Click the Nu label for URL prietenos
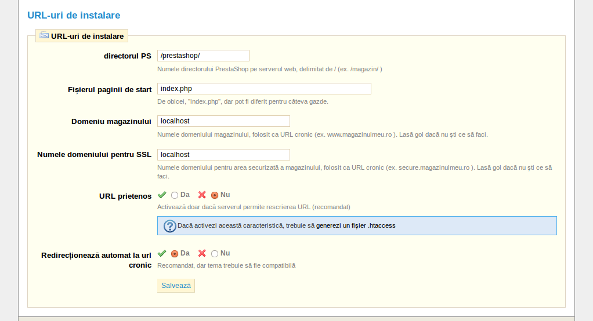 [225, 195]
